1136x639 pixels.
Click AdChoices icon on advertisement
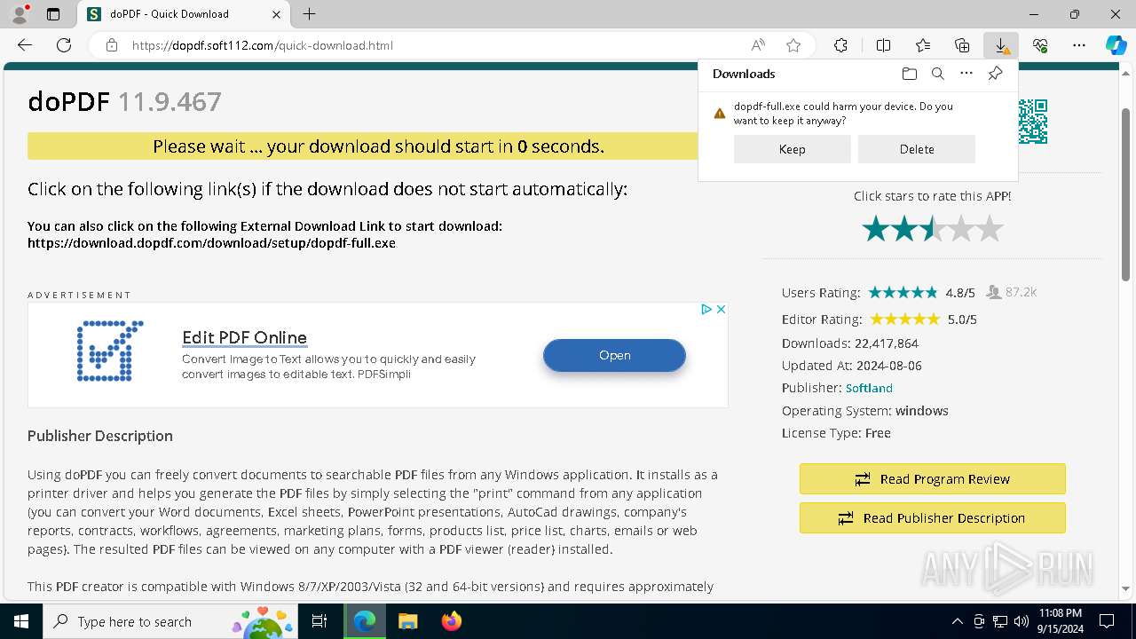tap(706, 309)
